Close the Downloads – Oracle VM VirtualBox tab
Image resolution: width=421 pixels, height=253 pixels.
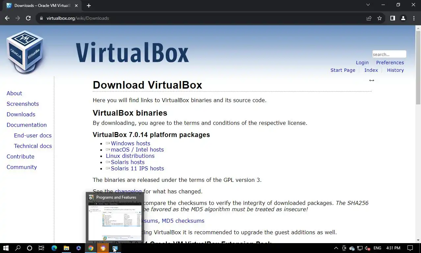[x=77, y=6]
